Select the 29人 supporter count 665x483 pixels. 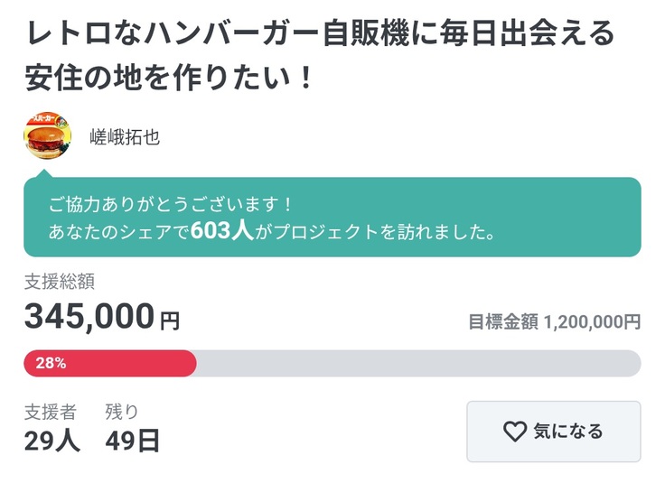[x=52, y=441]
